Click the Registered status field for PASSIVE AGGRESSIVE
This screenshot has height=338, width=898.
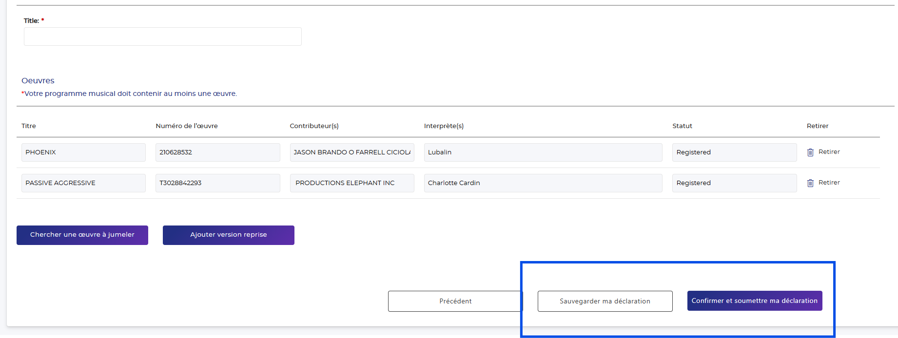click(734, 183)
